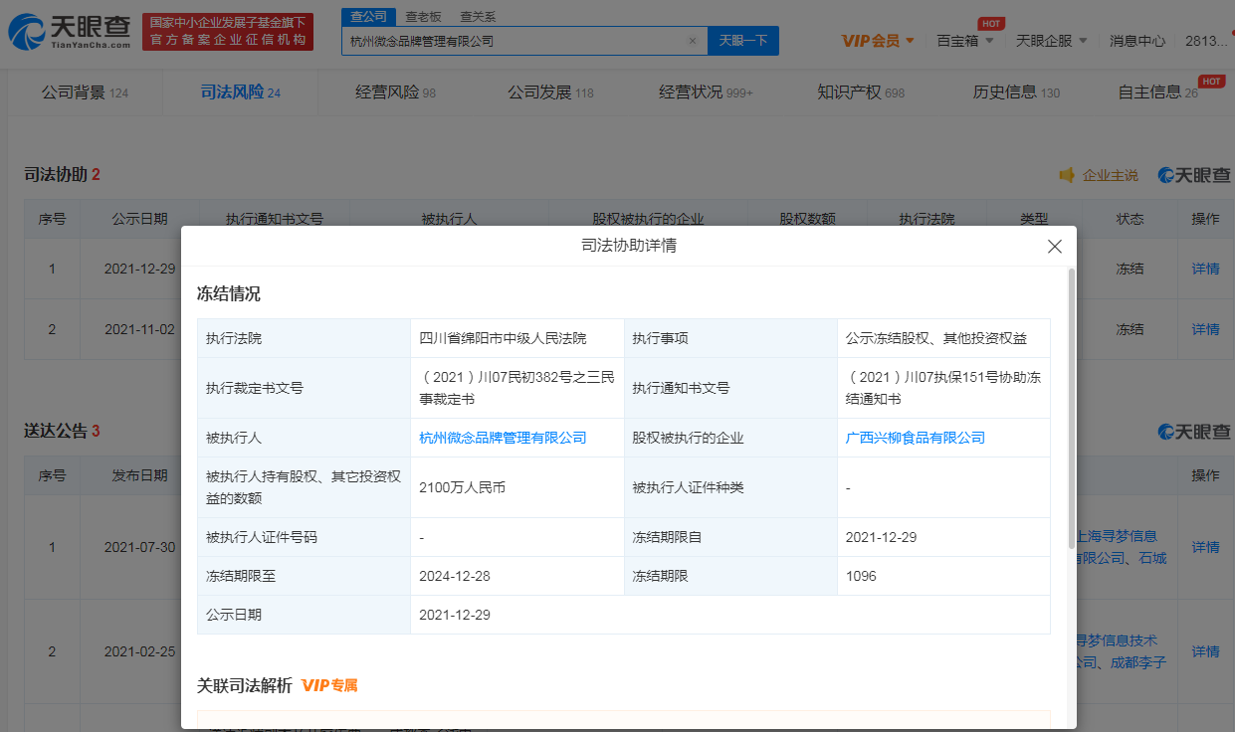Screen dimensions: 1235x732
Task: Open the 知识产权 tab
Action: 861,92
